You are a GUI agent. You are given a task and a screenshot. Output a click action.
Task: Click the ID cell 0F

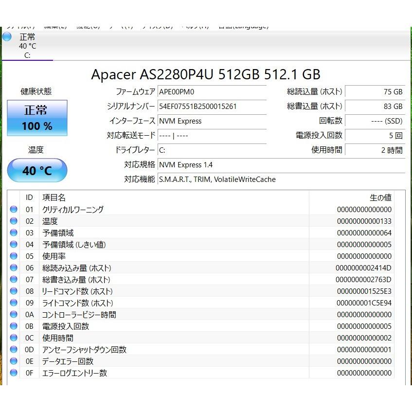click(x=29, y=373)
